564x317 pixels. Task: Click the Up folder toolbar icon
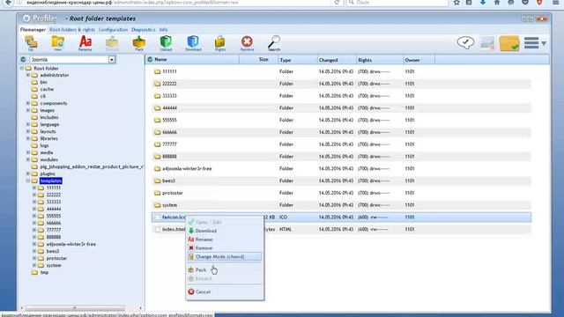tap(31, 43)
